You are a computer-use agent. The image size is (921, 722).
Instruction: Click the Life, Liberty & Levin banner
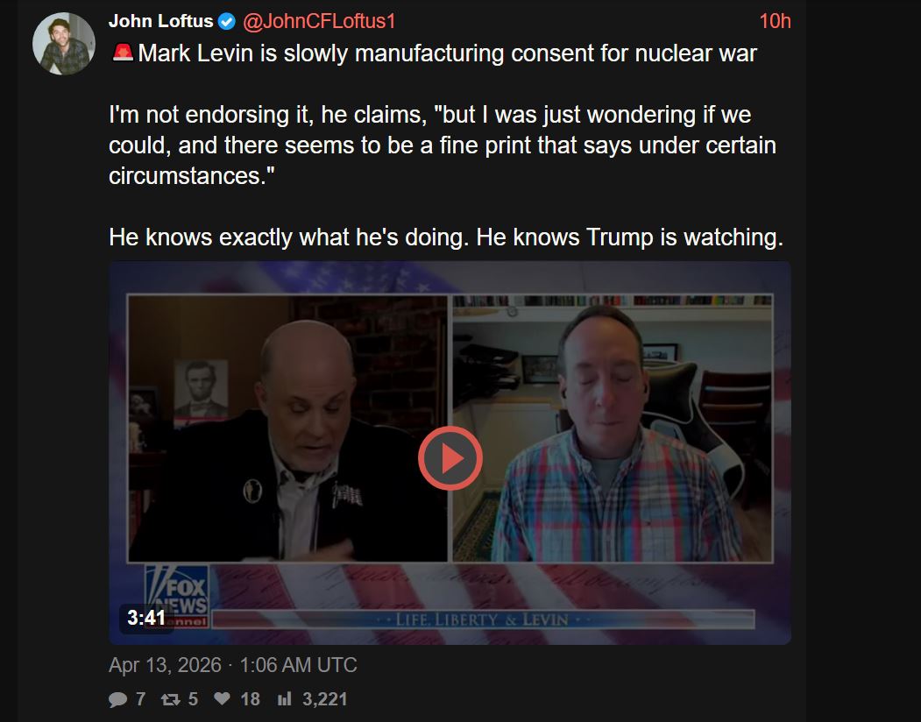point(482,619)
